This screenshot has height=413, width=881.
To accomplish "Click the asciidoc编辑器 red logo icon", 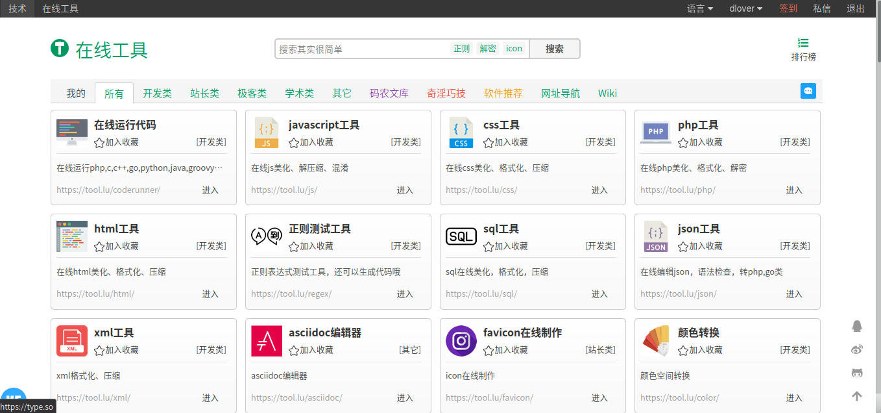I will [267, 340].
